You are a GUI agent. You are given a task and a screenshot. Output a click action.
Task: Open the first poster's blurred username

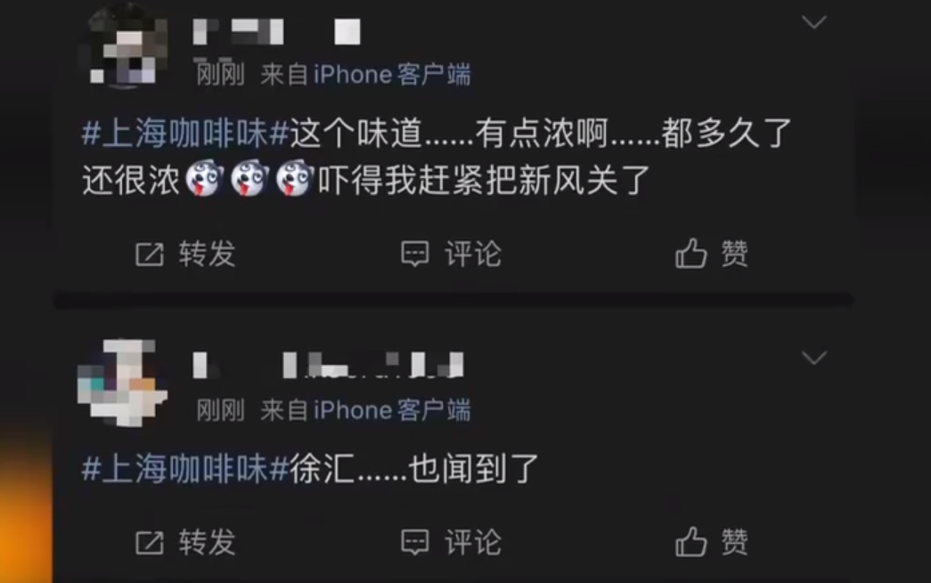point(277,31)
